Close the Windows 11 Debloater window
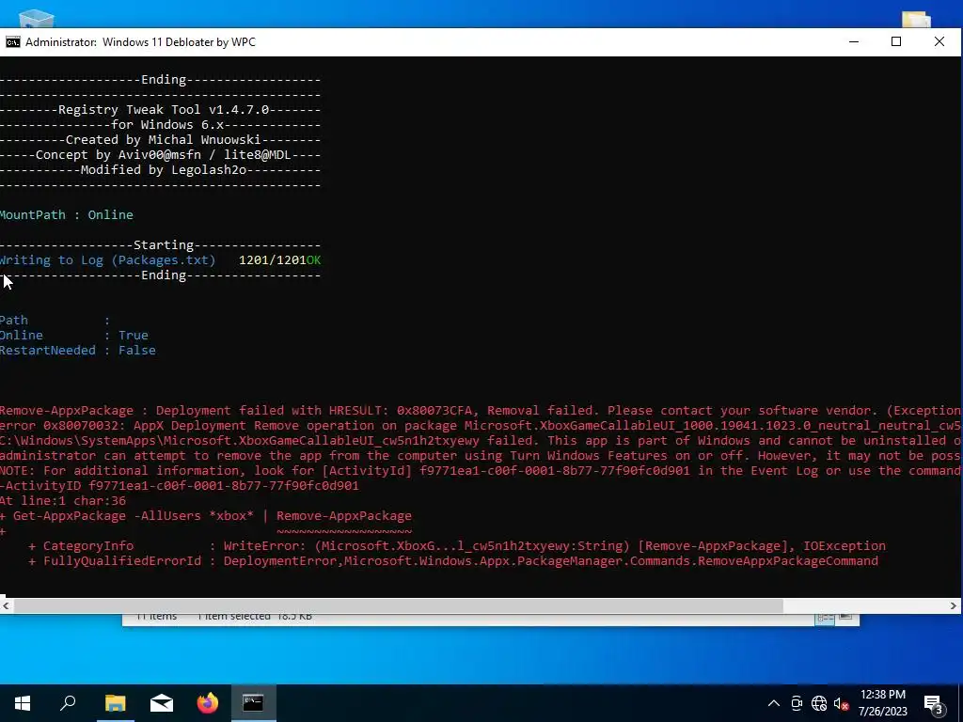This screenshot has height=722, width=963. (x=939, y=41)
